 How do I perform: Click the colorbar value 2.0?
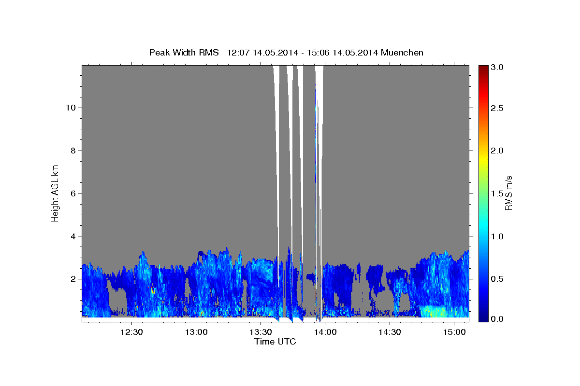(497, 151)
